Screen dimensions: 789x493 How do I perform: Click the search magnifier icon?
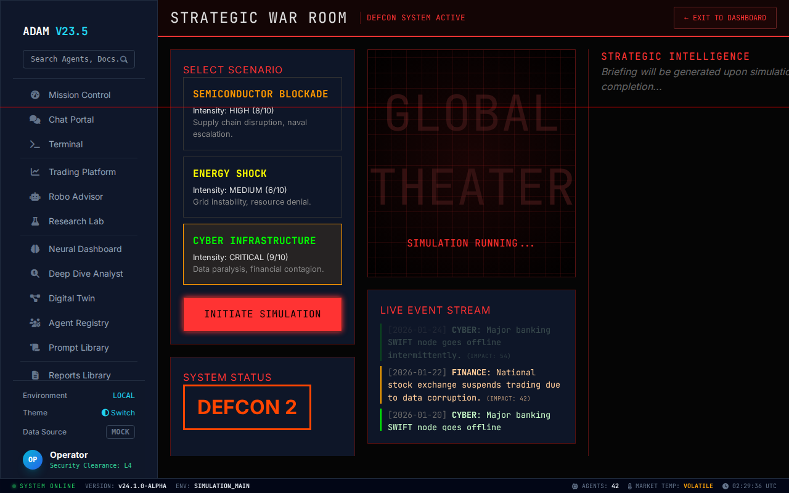[124, 59]
